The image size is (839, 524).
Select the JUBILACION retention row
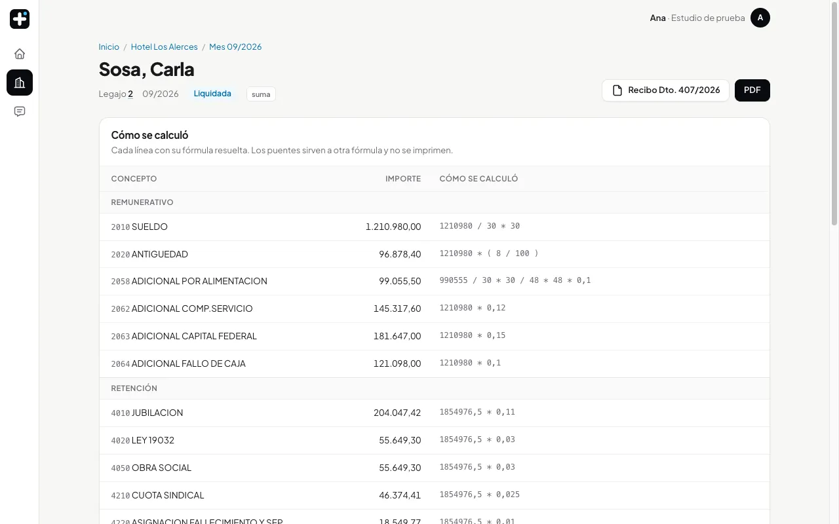(435, 413)
